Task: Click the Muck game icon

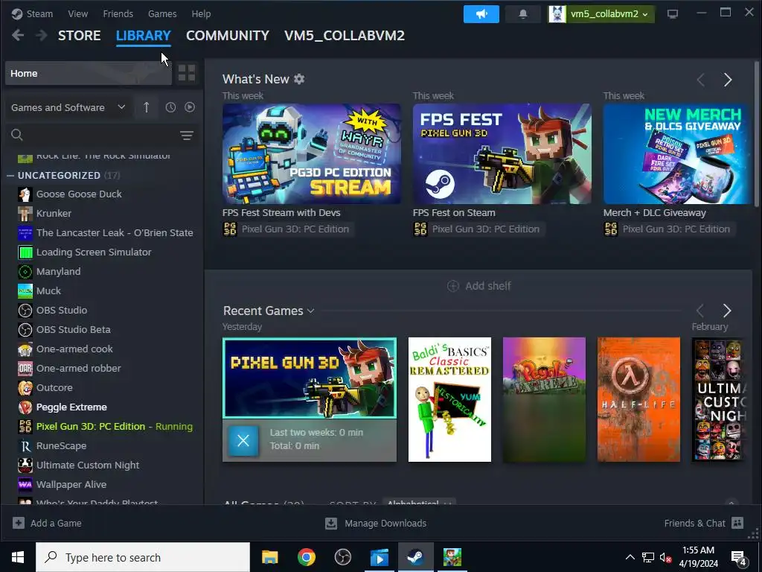Action: coord(25,291)
